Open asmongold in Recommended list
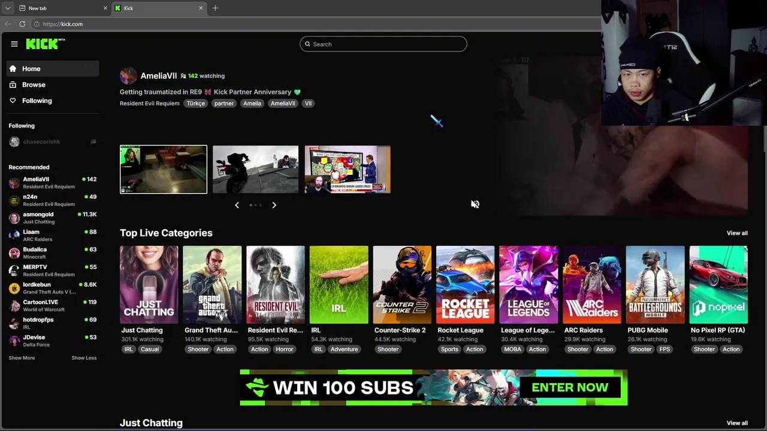767x431 pixels. [x=53, y=218]
